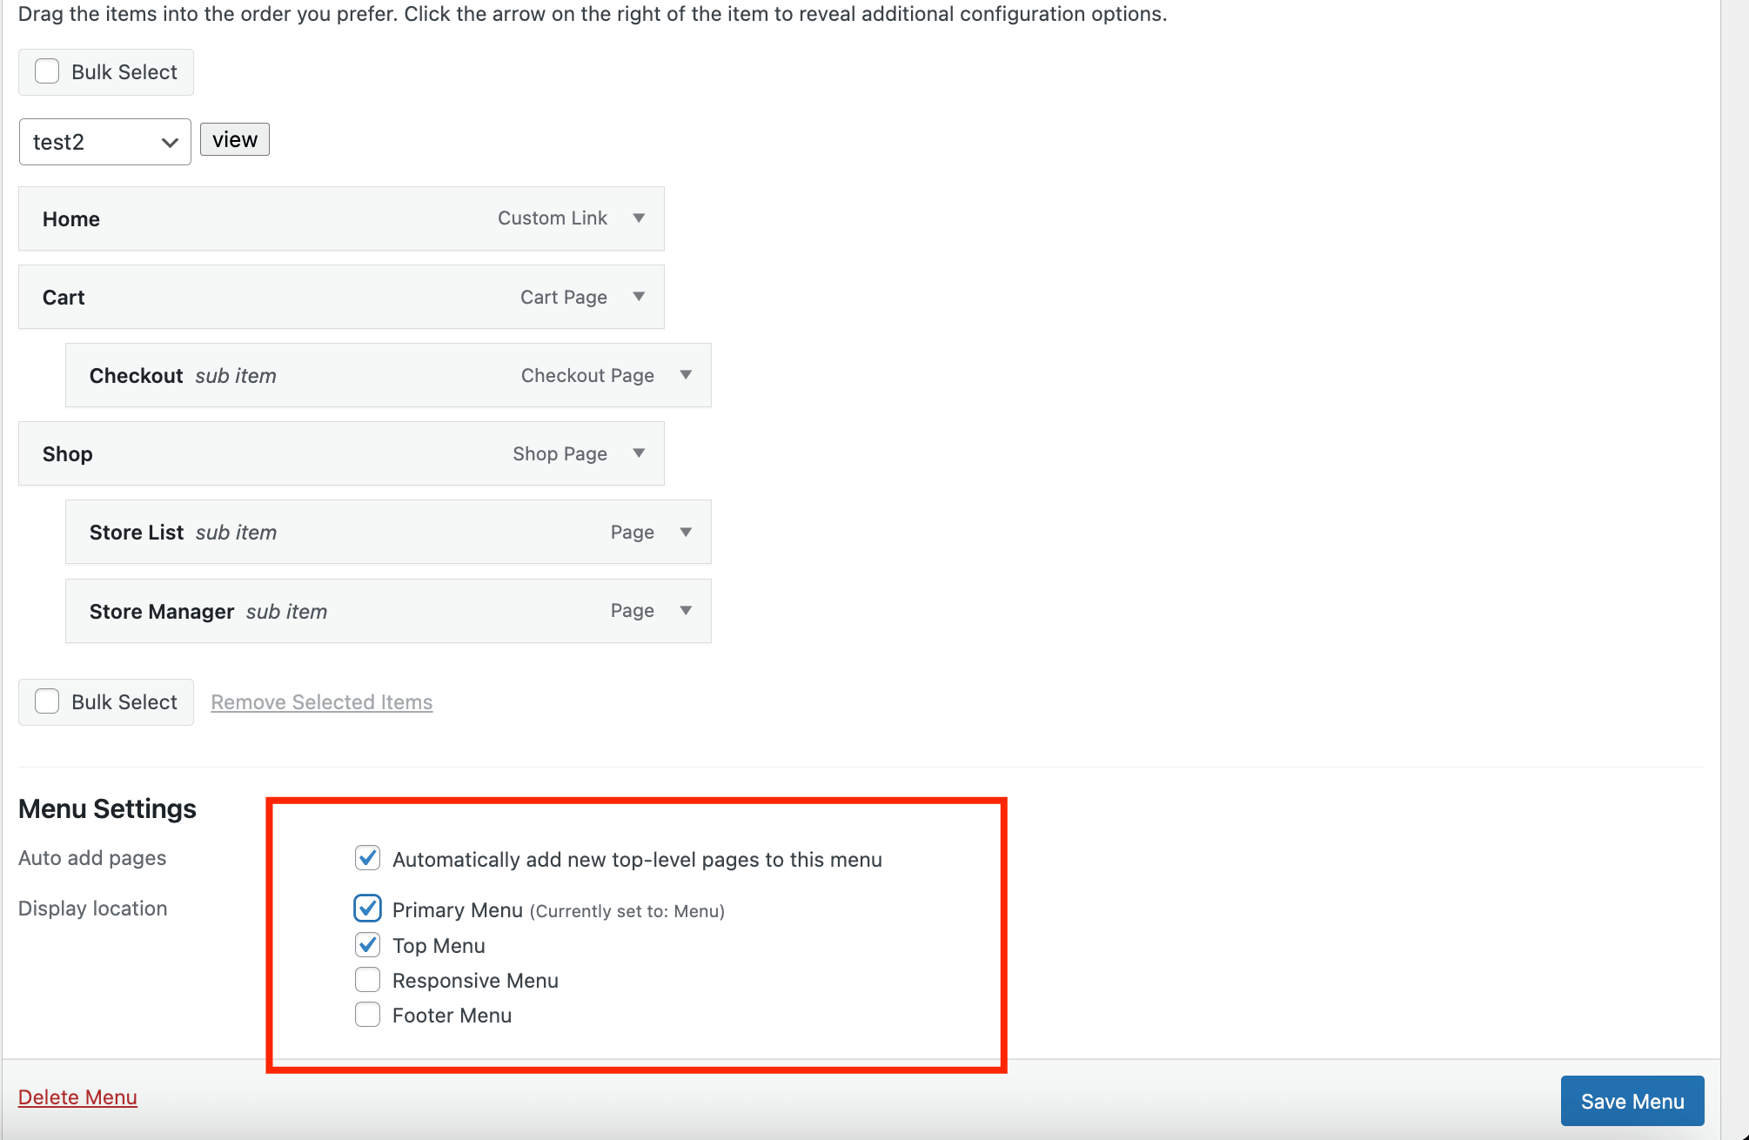Click the Delete Menu link
Screen dimensions: 1749x1140
[x=77, y=1096]
